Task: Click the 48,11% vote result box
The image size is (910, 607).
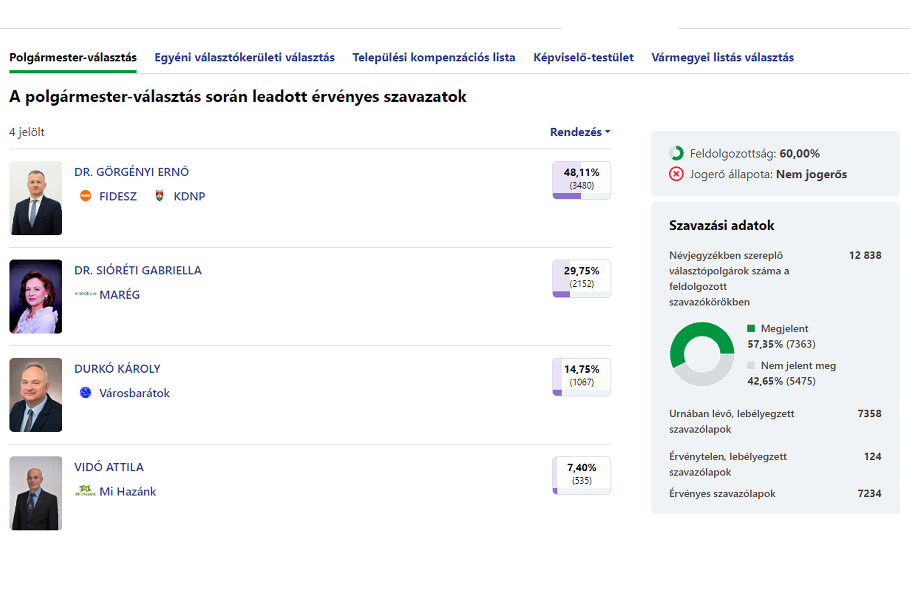Action: pos(581,180)
